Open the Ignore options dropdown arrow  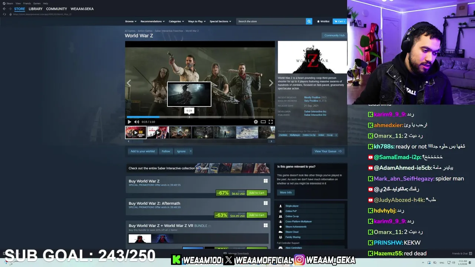point(190,151)
